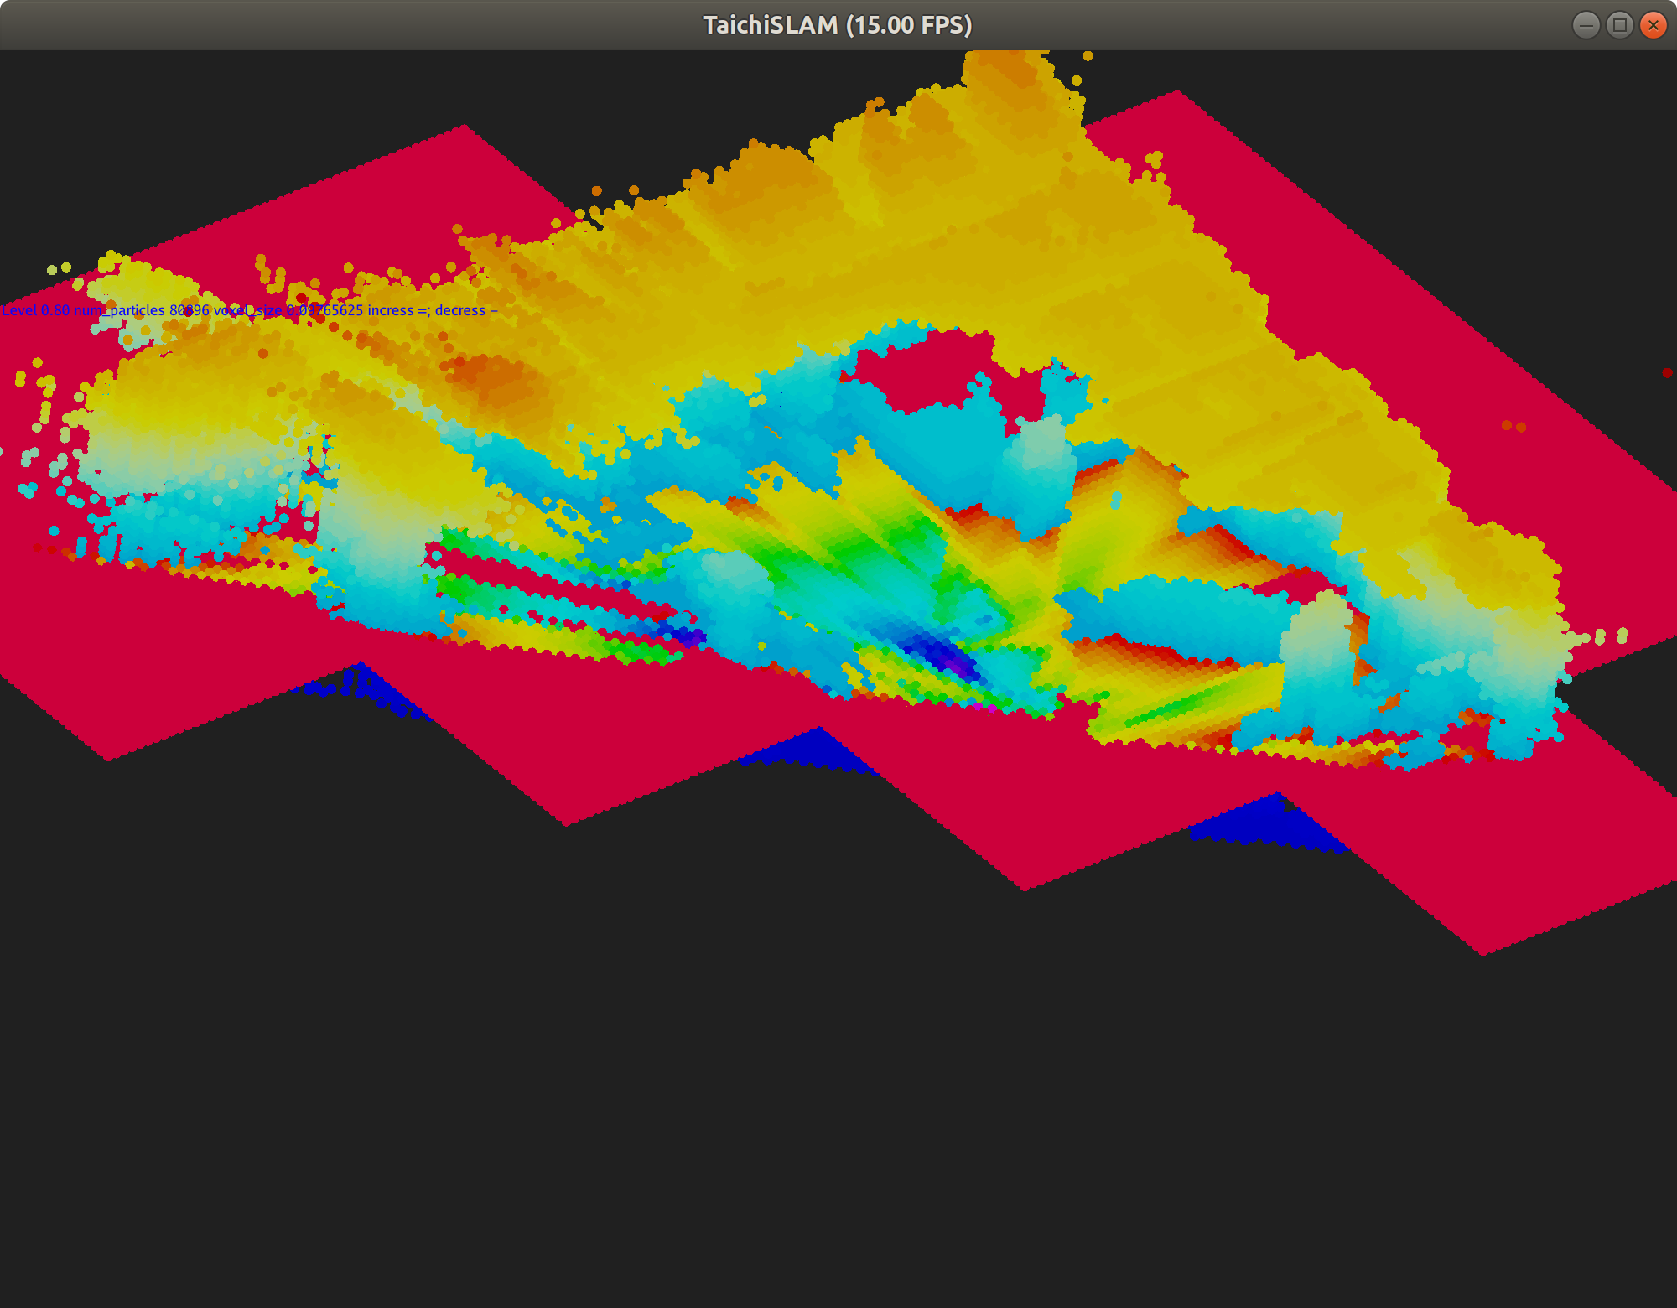1677x1308 pixels.
Task: Click the 'incress =' hint text
Action: (x=397, y=310)
